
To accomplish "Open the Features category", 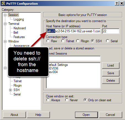I will tap(19, 37).
